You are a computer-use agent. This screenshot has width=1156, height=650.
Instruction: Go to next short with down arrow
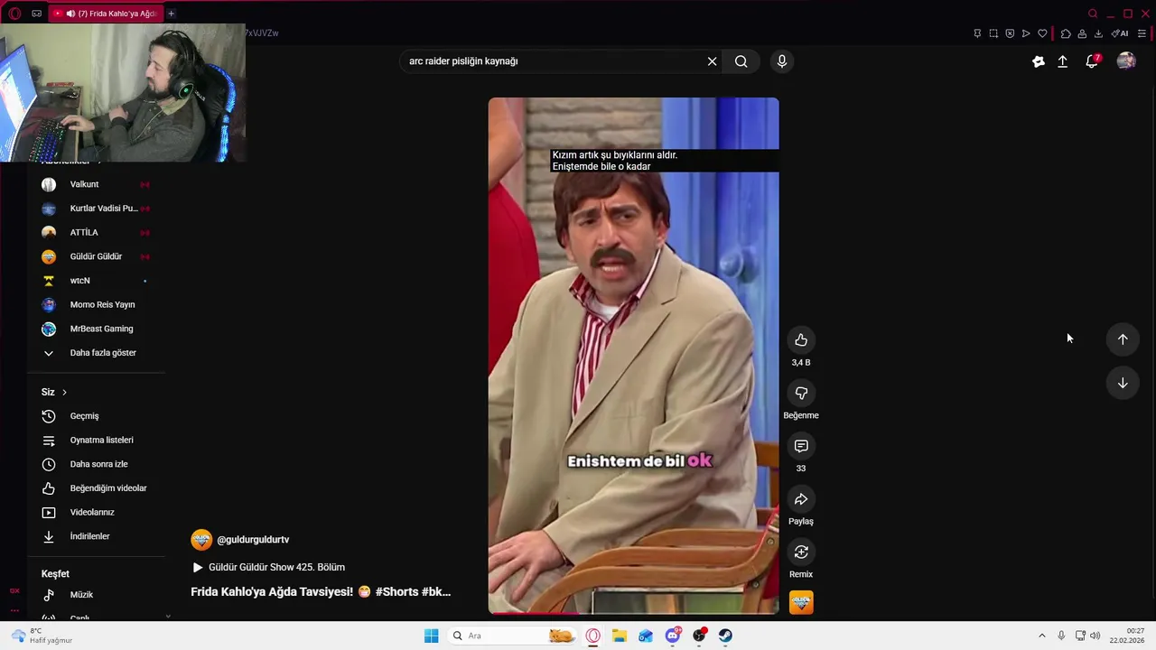(x=1123, y=383)
